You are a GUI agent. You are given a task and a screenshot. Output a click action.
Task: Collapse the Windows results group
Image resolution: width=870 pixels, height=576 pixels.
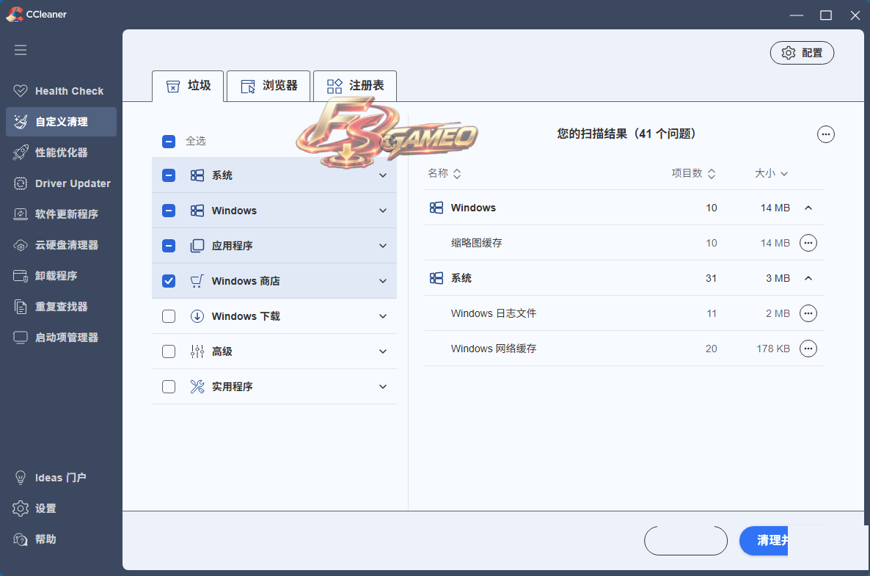(808, 208)
